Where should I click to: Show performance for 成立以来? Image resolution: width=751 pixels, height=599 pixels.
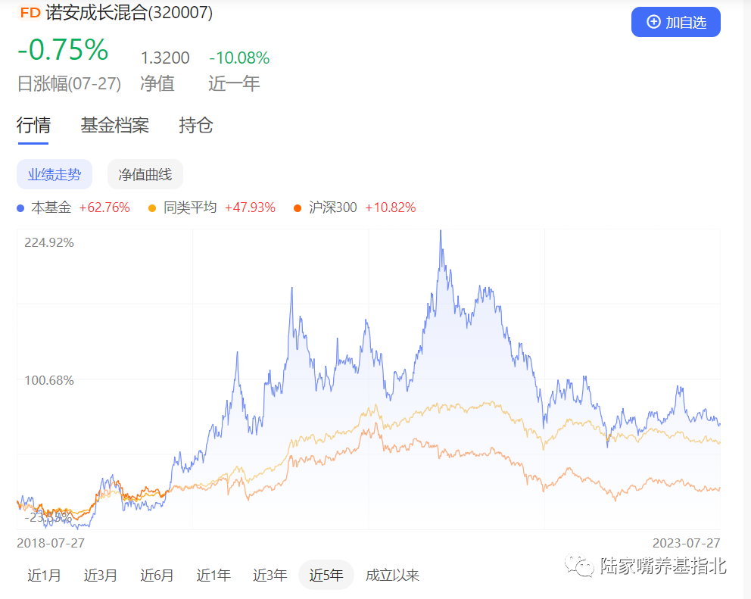pyautogui.click(x=392, y=576)
